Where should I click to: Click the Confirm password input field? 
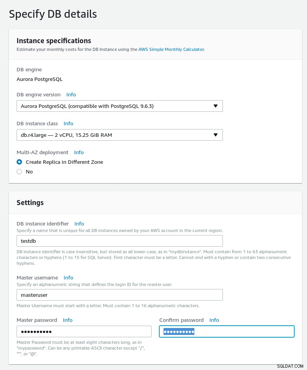[x=227, y=331]
